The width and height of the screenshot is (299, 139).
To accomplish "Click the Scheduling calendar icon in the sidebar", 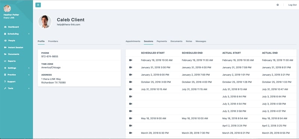I will (x=5, y=34).
